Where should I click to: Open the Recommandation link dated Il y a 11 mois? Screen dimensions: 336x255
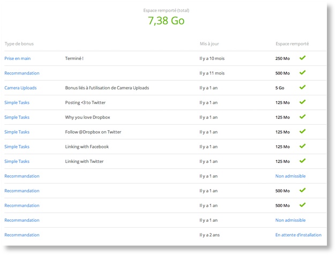click(22, 73)
